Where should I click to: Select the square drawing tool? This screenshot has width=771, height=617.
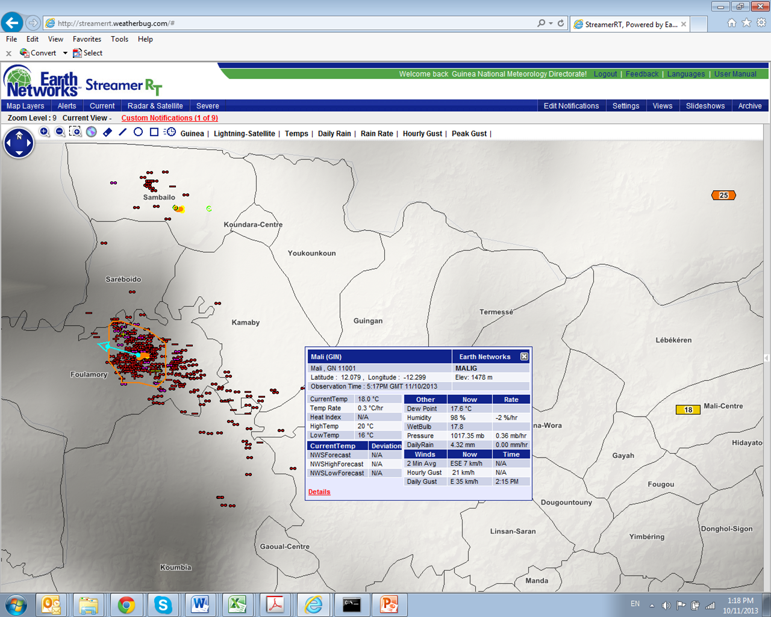154,132
